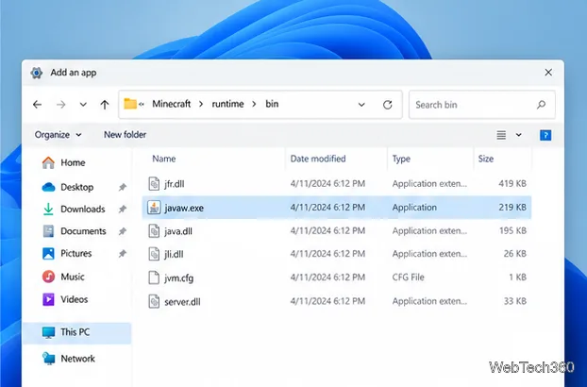Click the server.dll file icon
587x387 pixels.
coord(154,301)
